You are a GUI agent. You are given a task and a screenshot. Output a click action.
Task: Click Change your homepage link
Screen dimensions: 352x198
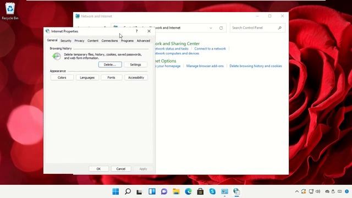(x=168, y=66)
